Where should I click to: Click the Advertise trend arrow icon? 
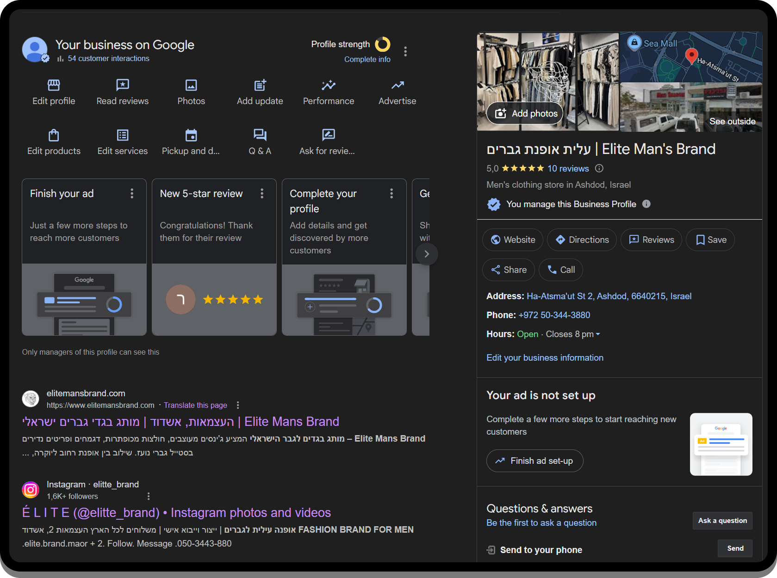coord(398,85)
